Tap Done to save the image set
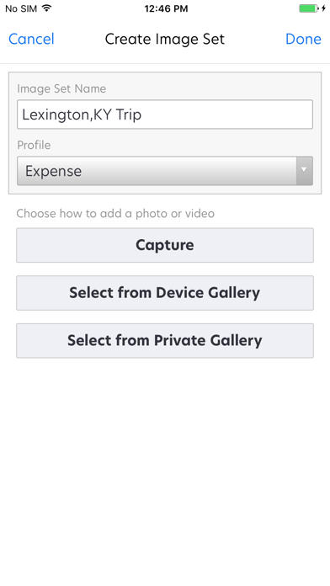The height and width of the screenshot is (586, 330). click(303, 39)
